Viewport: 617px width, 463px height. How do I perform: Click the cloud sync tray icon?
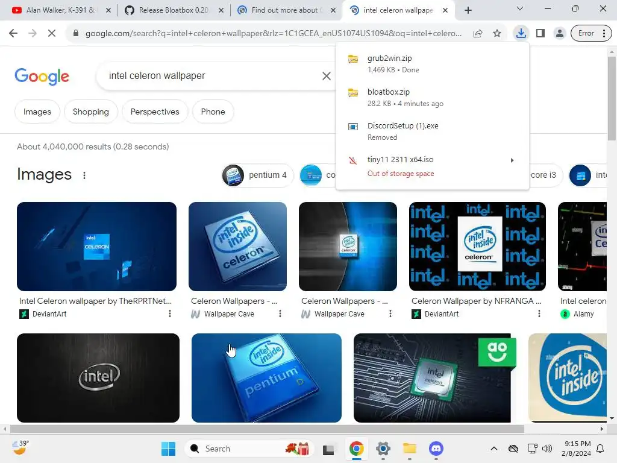(513, 449)
